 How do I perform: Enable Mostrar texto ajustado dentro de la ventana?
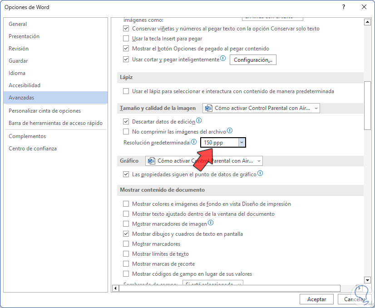coord(126,214)
